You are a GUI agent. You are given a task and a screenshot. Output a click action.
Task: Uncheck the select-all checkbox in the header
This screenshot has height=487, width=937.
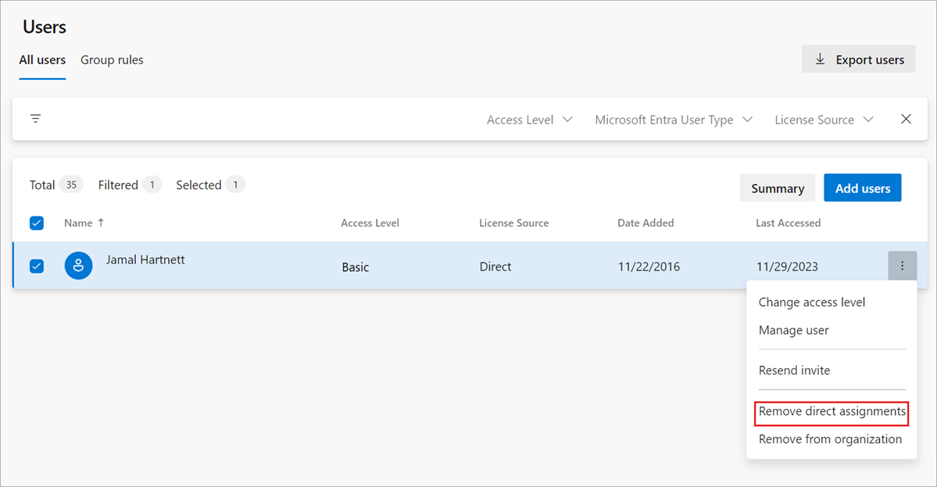[x=37, y=223]
